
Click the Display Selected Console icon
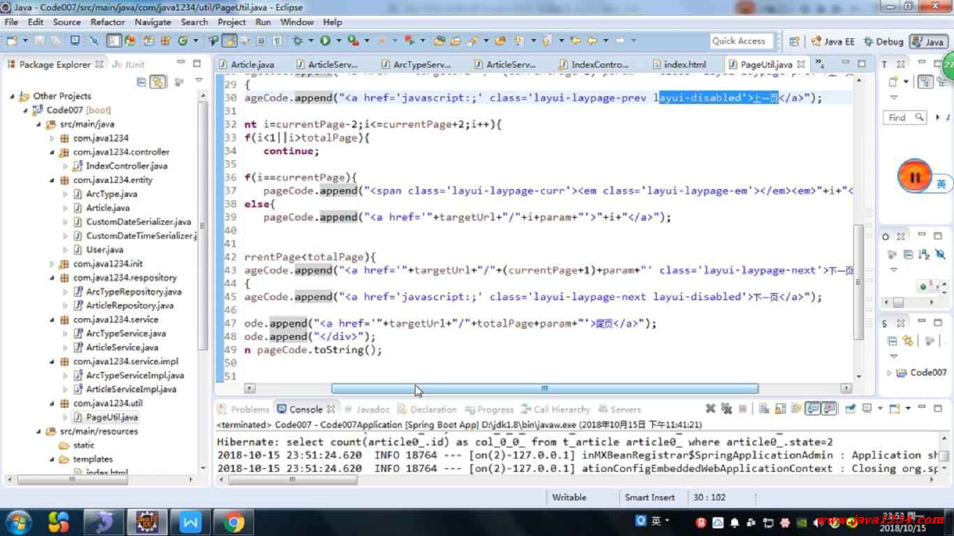867,409
